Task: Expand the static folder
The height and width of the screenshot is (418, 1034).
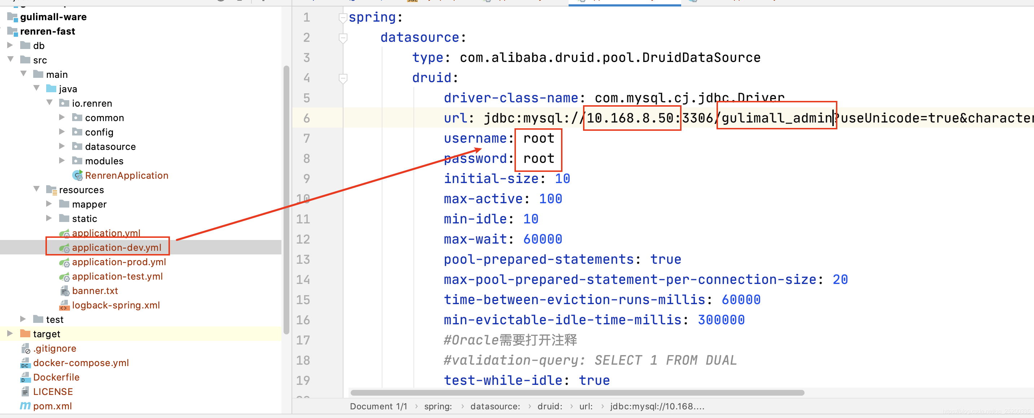Action: coord(49,218)
